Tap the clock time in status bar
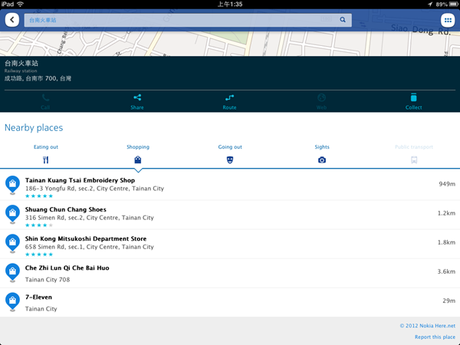 pyautogui.click(x=230, y=4)
